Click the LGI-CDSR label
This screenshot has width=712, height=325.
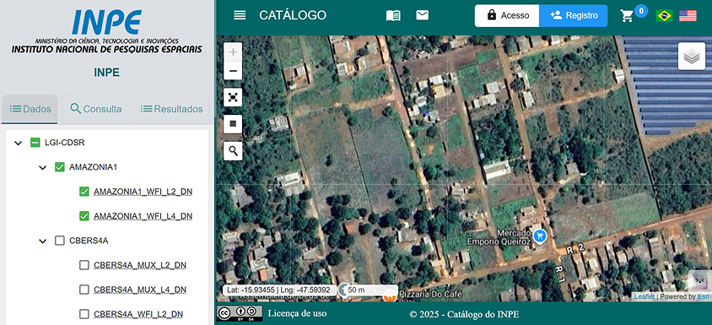pyautogui.click(x=65, y=143)
